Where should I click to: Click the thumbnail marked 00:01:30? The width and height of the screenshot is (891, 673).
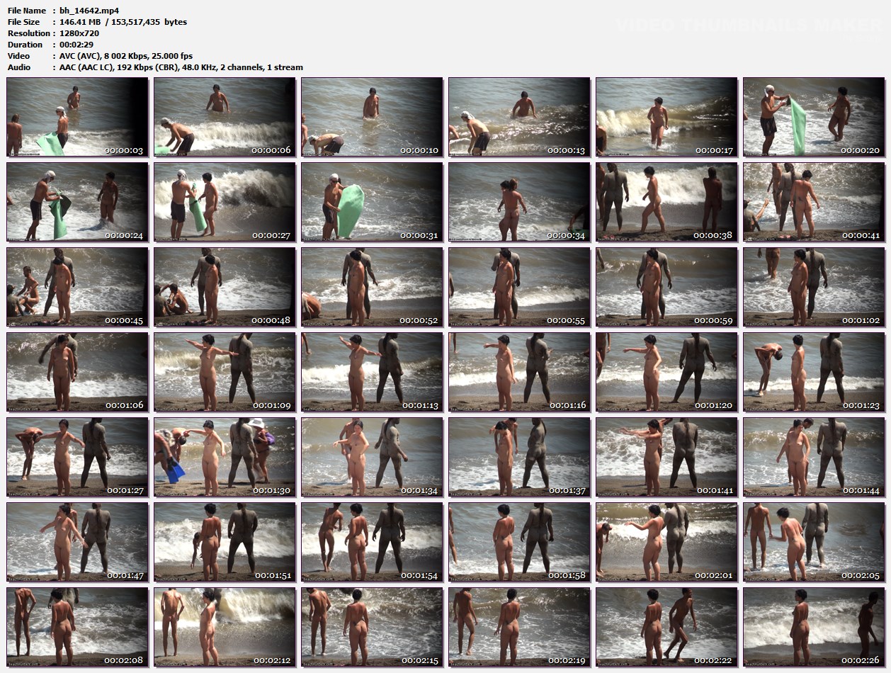(x=225, y=457)
